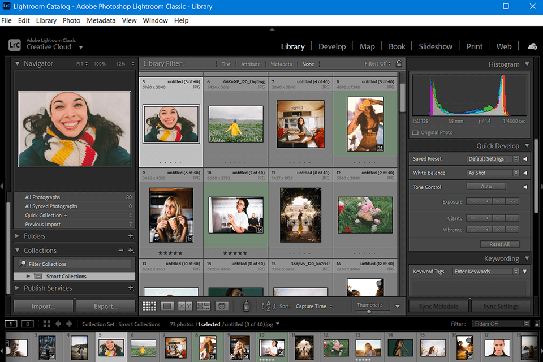This screenshot has height=362, width=543.
Task: Select None in Library Filter bar
Action: 308,64
